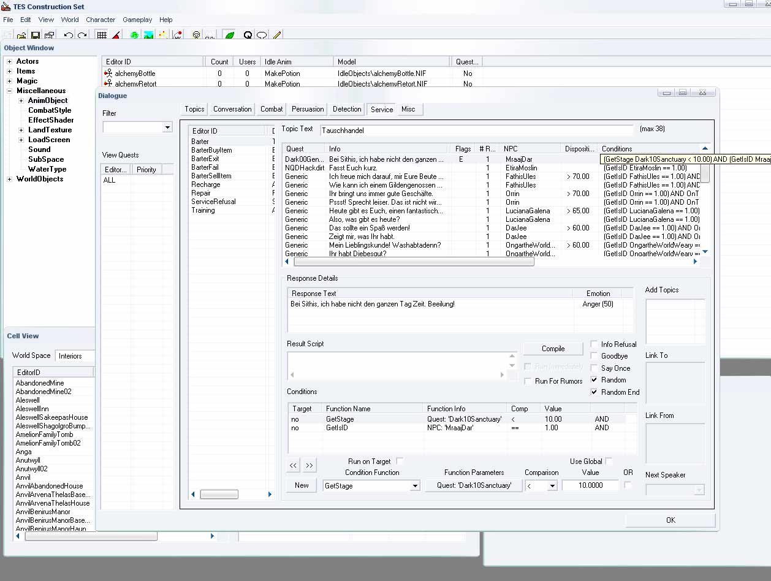Switch to the Persuasion tab

coord(308,109)
